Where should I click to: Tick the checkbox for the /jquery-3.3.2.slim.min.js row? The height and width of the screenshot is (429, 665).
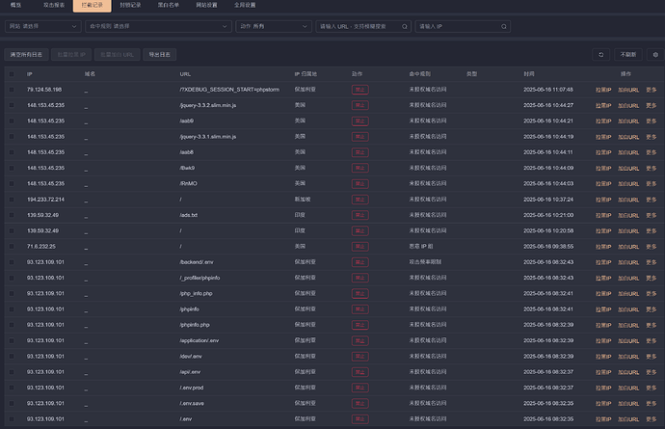coord(12,105)
